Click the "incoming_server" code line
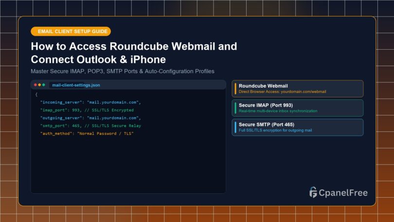This screenshot has height=222, width=394. tap(90, 102)
